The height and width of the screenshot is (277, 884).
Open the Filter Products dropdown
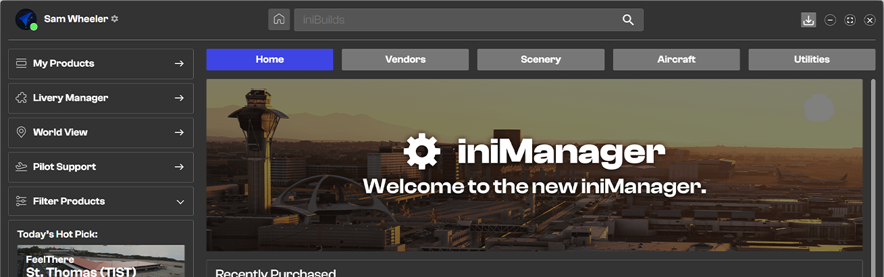(x=101, y=201)
